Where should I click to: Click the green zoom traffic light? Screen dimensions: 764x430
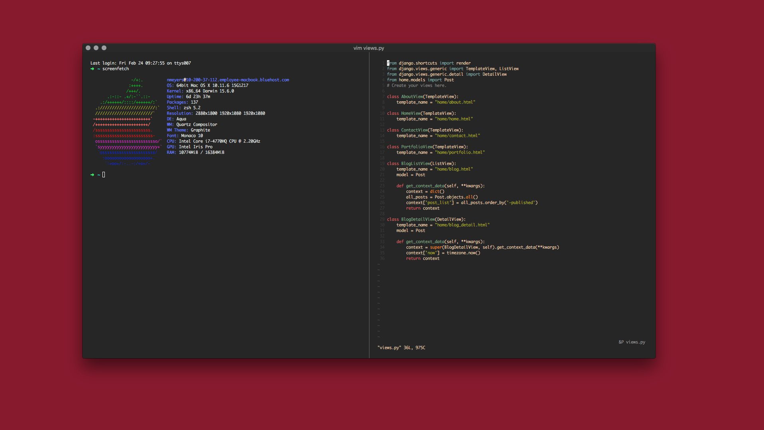click(x=104, y=48)
